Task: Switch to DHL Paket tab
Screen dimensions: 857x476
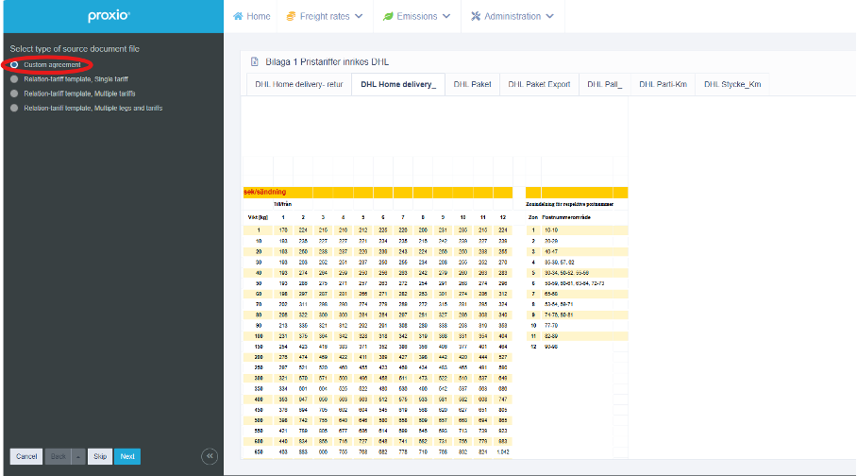Action: click(x=472, y=84)
